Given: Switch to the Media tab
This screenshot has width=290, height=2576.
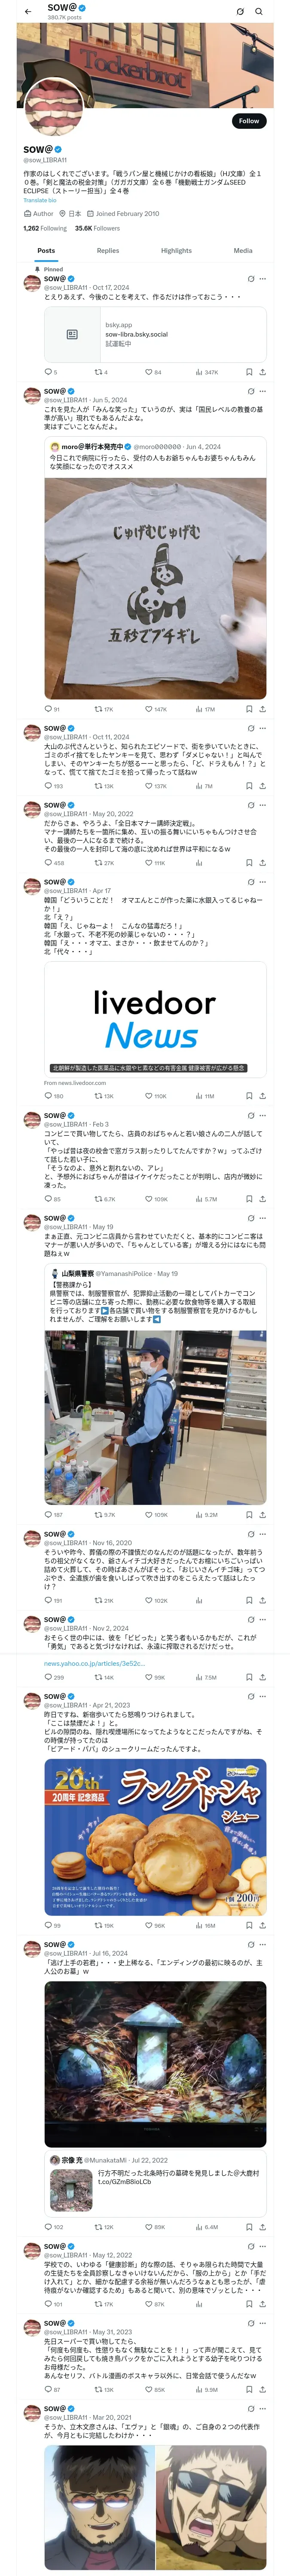Looking at the screenshot, I should (243, 251).
